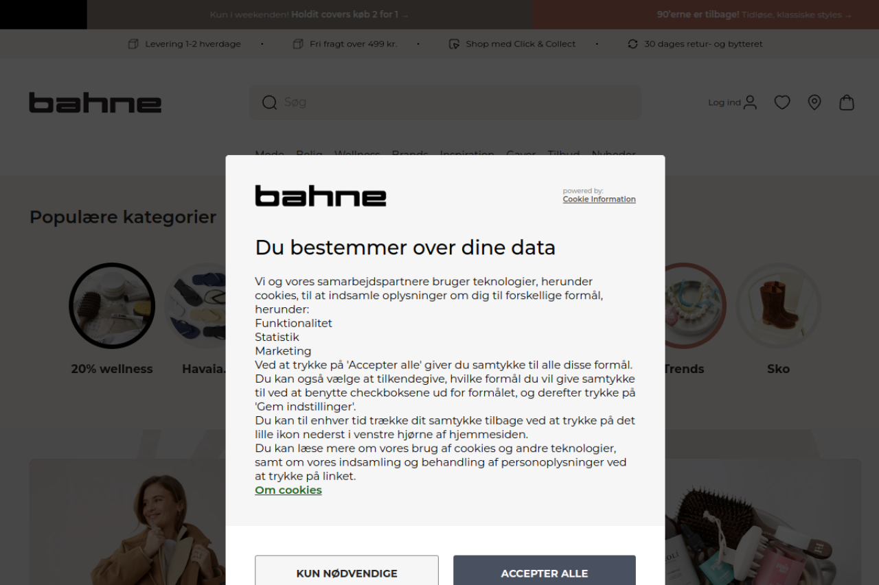The width and height of the screenshot is (879, 585).
Task: Open the Havaianas sandals category thumbnail
Action: 199,306
